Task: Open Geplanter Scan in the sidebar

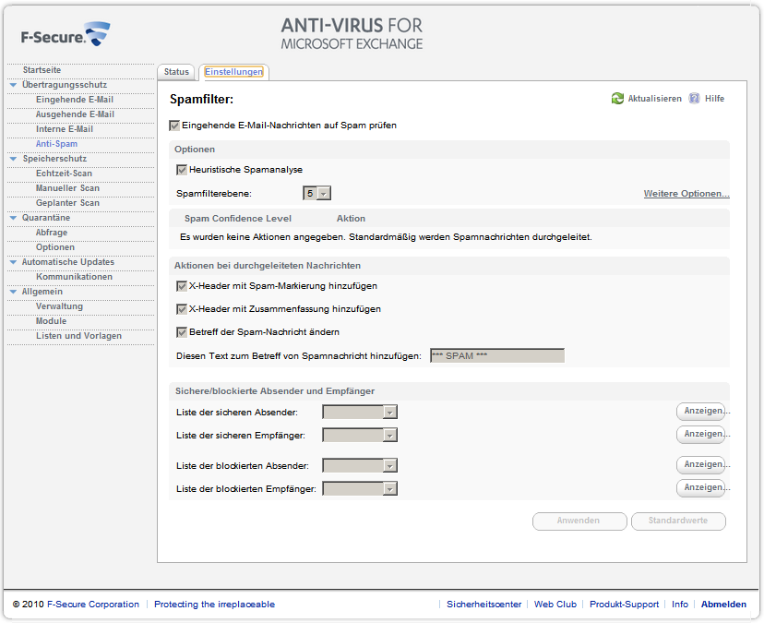Action: pos(67,203)
